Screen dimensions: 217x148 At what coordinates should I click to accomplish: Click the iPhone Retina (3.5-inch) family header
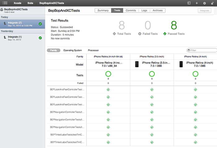(152, 57)
